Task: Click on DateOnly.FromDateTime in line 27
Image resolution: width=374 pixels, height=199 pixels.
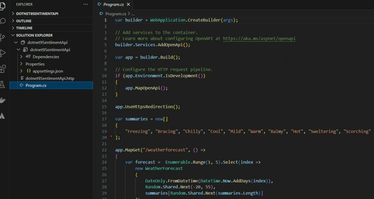Action: (171, 181)
